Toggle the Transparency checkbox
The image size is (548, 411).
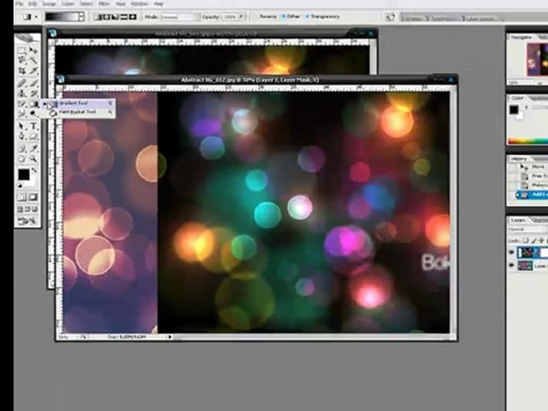(x=308, y=17)
